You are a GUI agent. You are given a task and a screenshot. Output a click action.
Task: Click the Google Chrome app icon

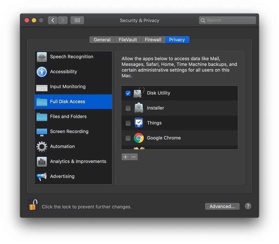coord(138,138)
